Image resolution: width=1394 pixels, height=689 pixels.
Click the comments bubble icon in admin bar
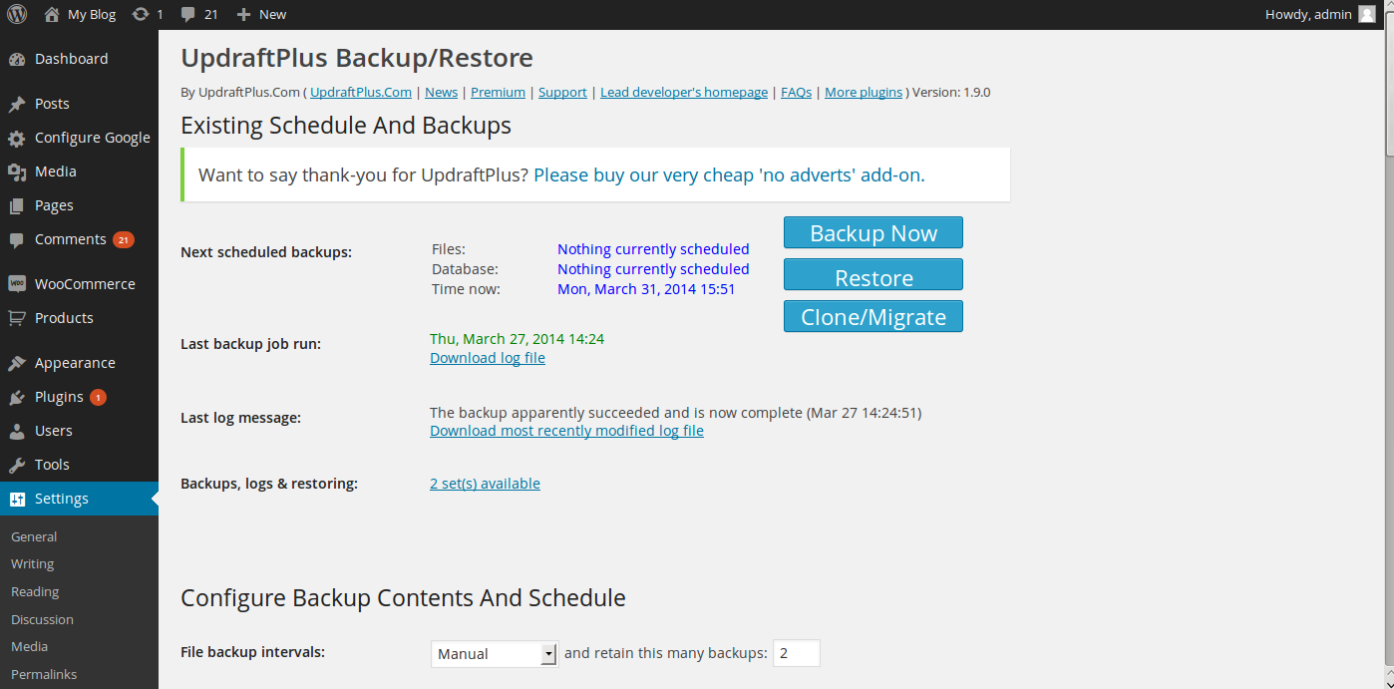tap(188, 14)
